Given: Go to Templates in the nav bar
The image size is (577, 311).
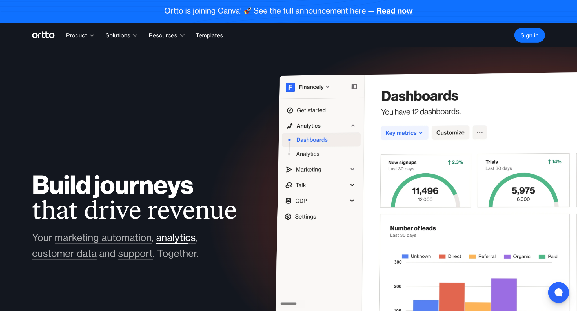Looking at the screenshot, I should 209,35.
